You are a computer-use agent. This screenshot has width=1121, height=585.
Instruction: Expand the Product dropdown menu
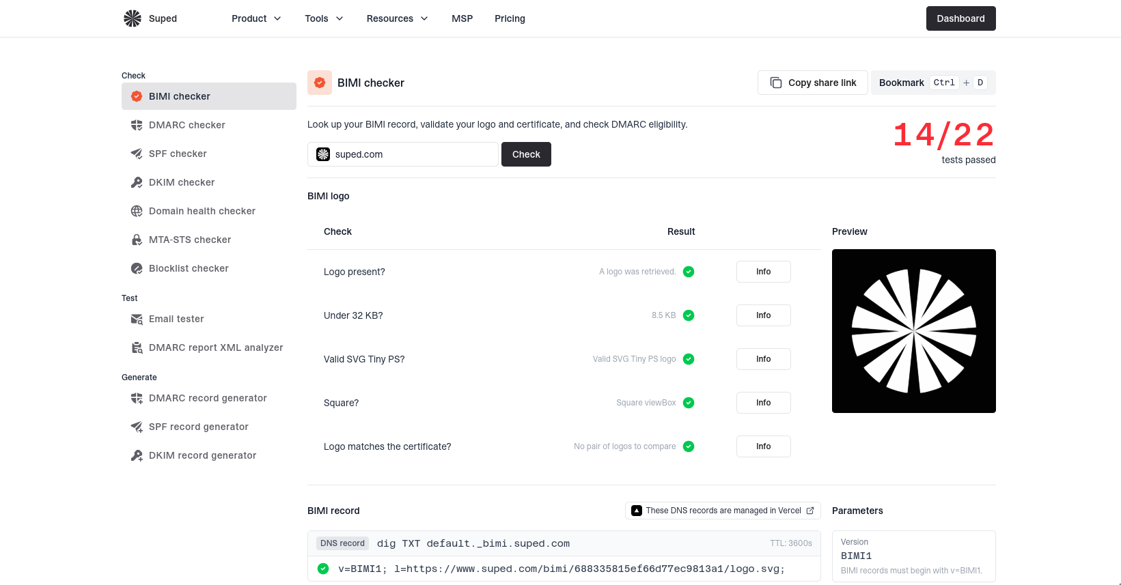pyautogui.click(x=256, y=18)
